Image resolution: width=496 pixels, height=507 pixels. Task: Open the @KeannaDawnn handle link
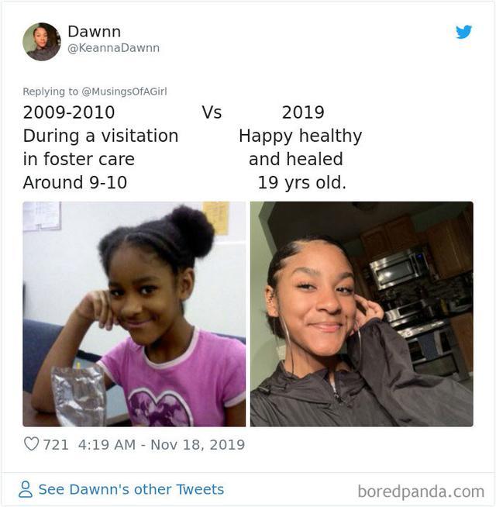(x=113, y=48)
